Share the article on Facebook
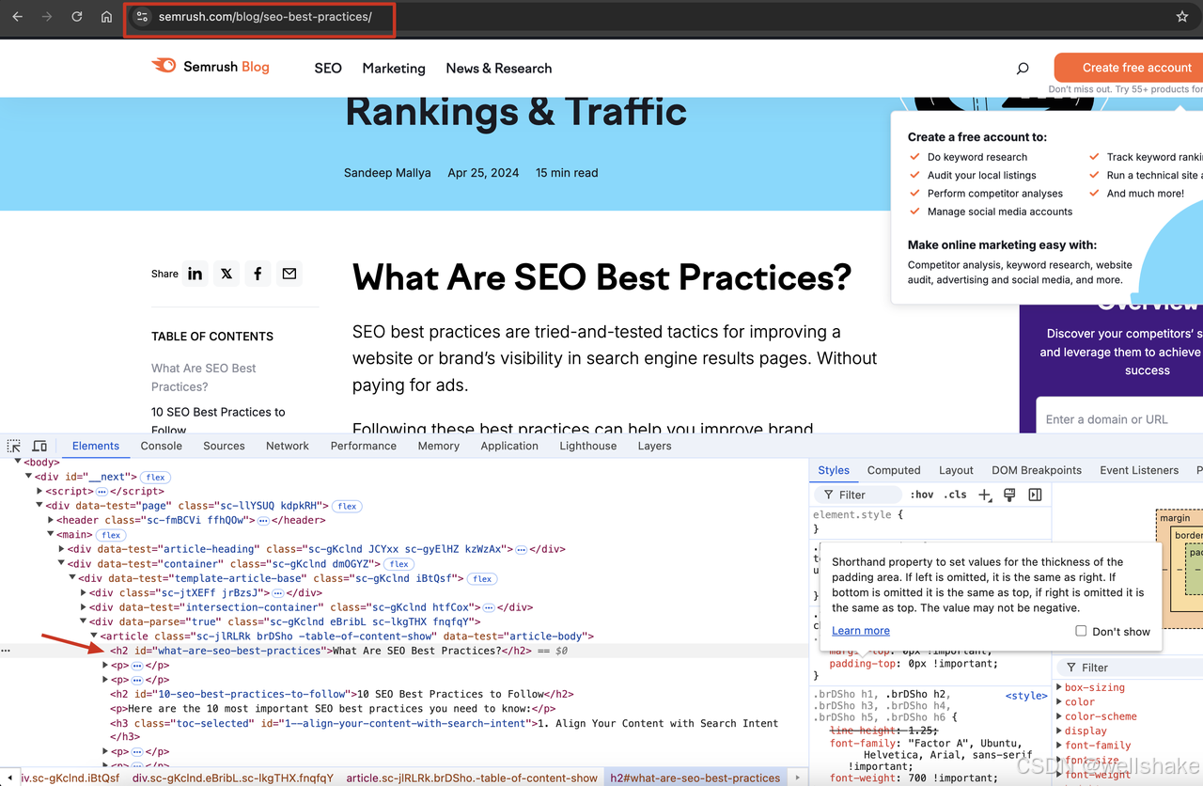 [258, 274]
